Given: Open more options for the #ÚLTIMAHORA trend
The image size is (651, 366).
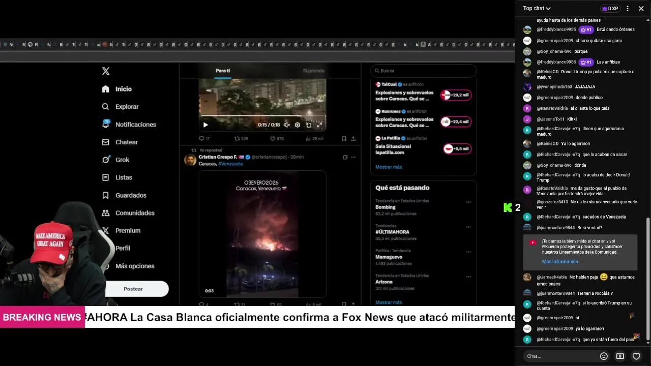Looking at the screenshot, I should pos(468,227).
